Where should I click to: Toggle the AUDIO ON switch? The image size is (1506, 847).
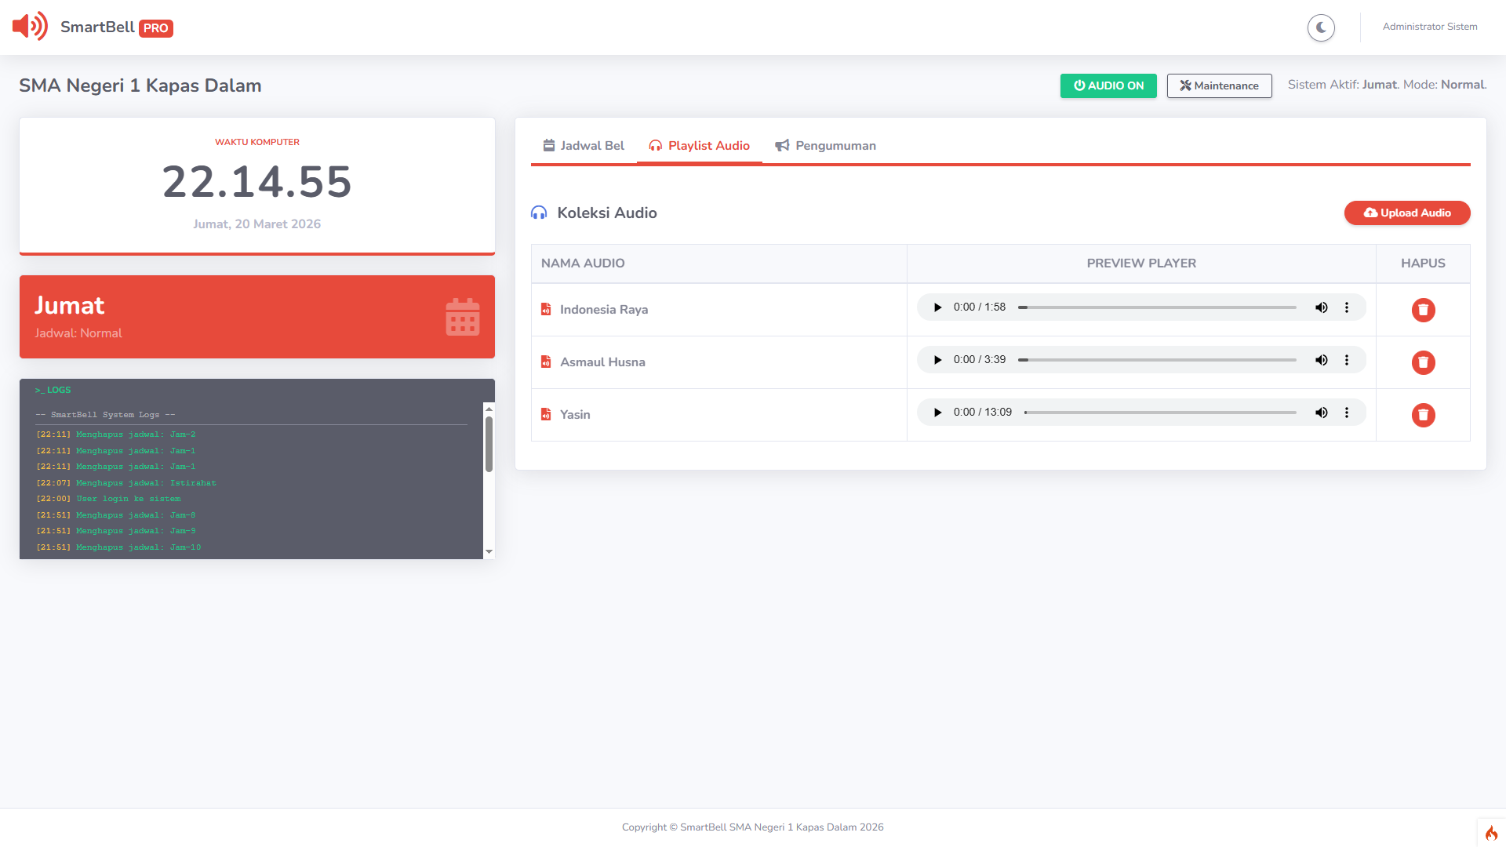tap(1108, 85)
